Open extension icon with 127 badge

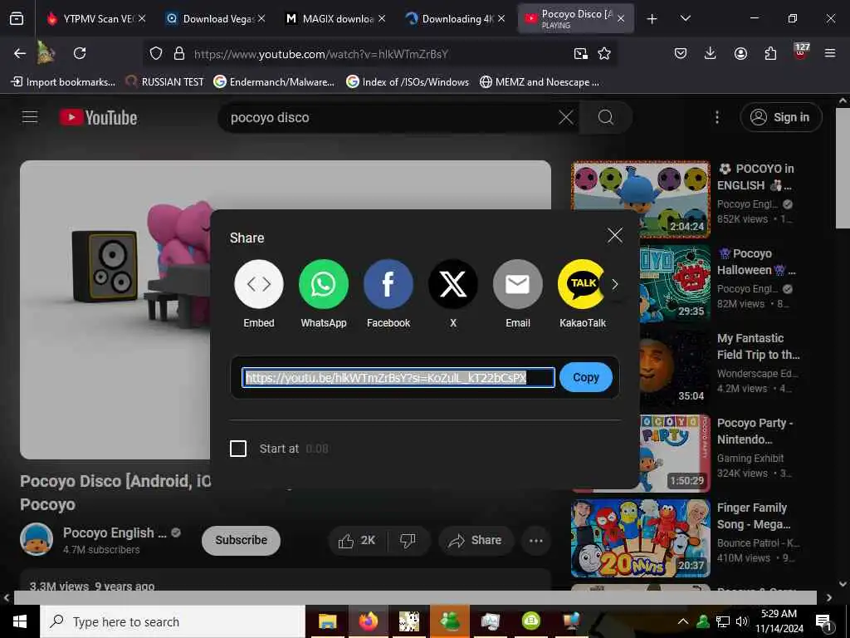801,52
